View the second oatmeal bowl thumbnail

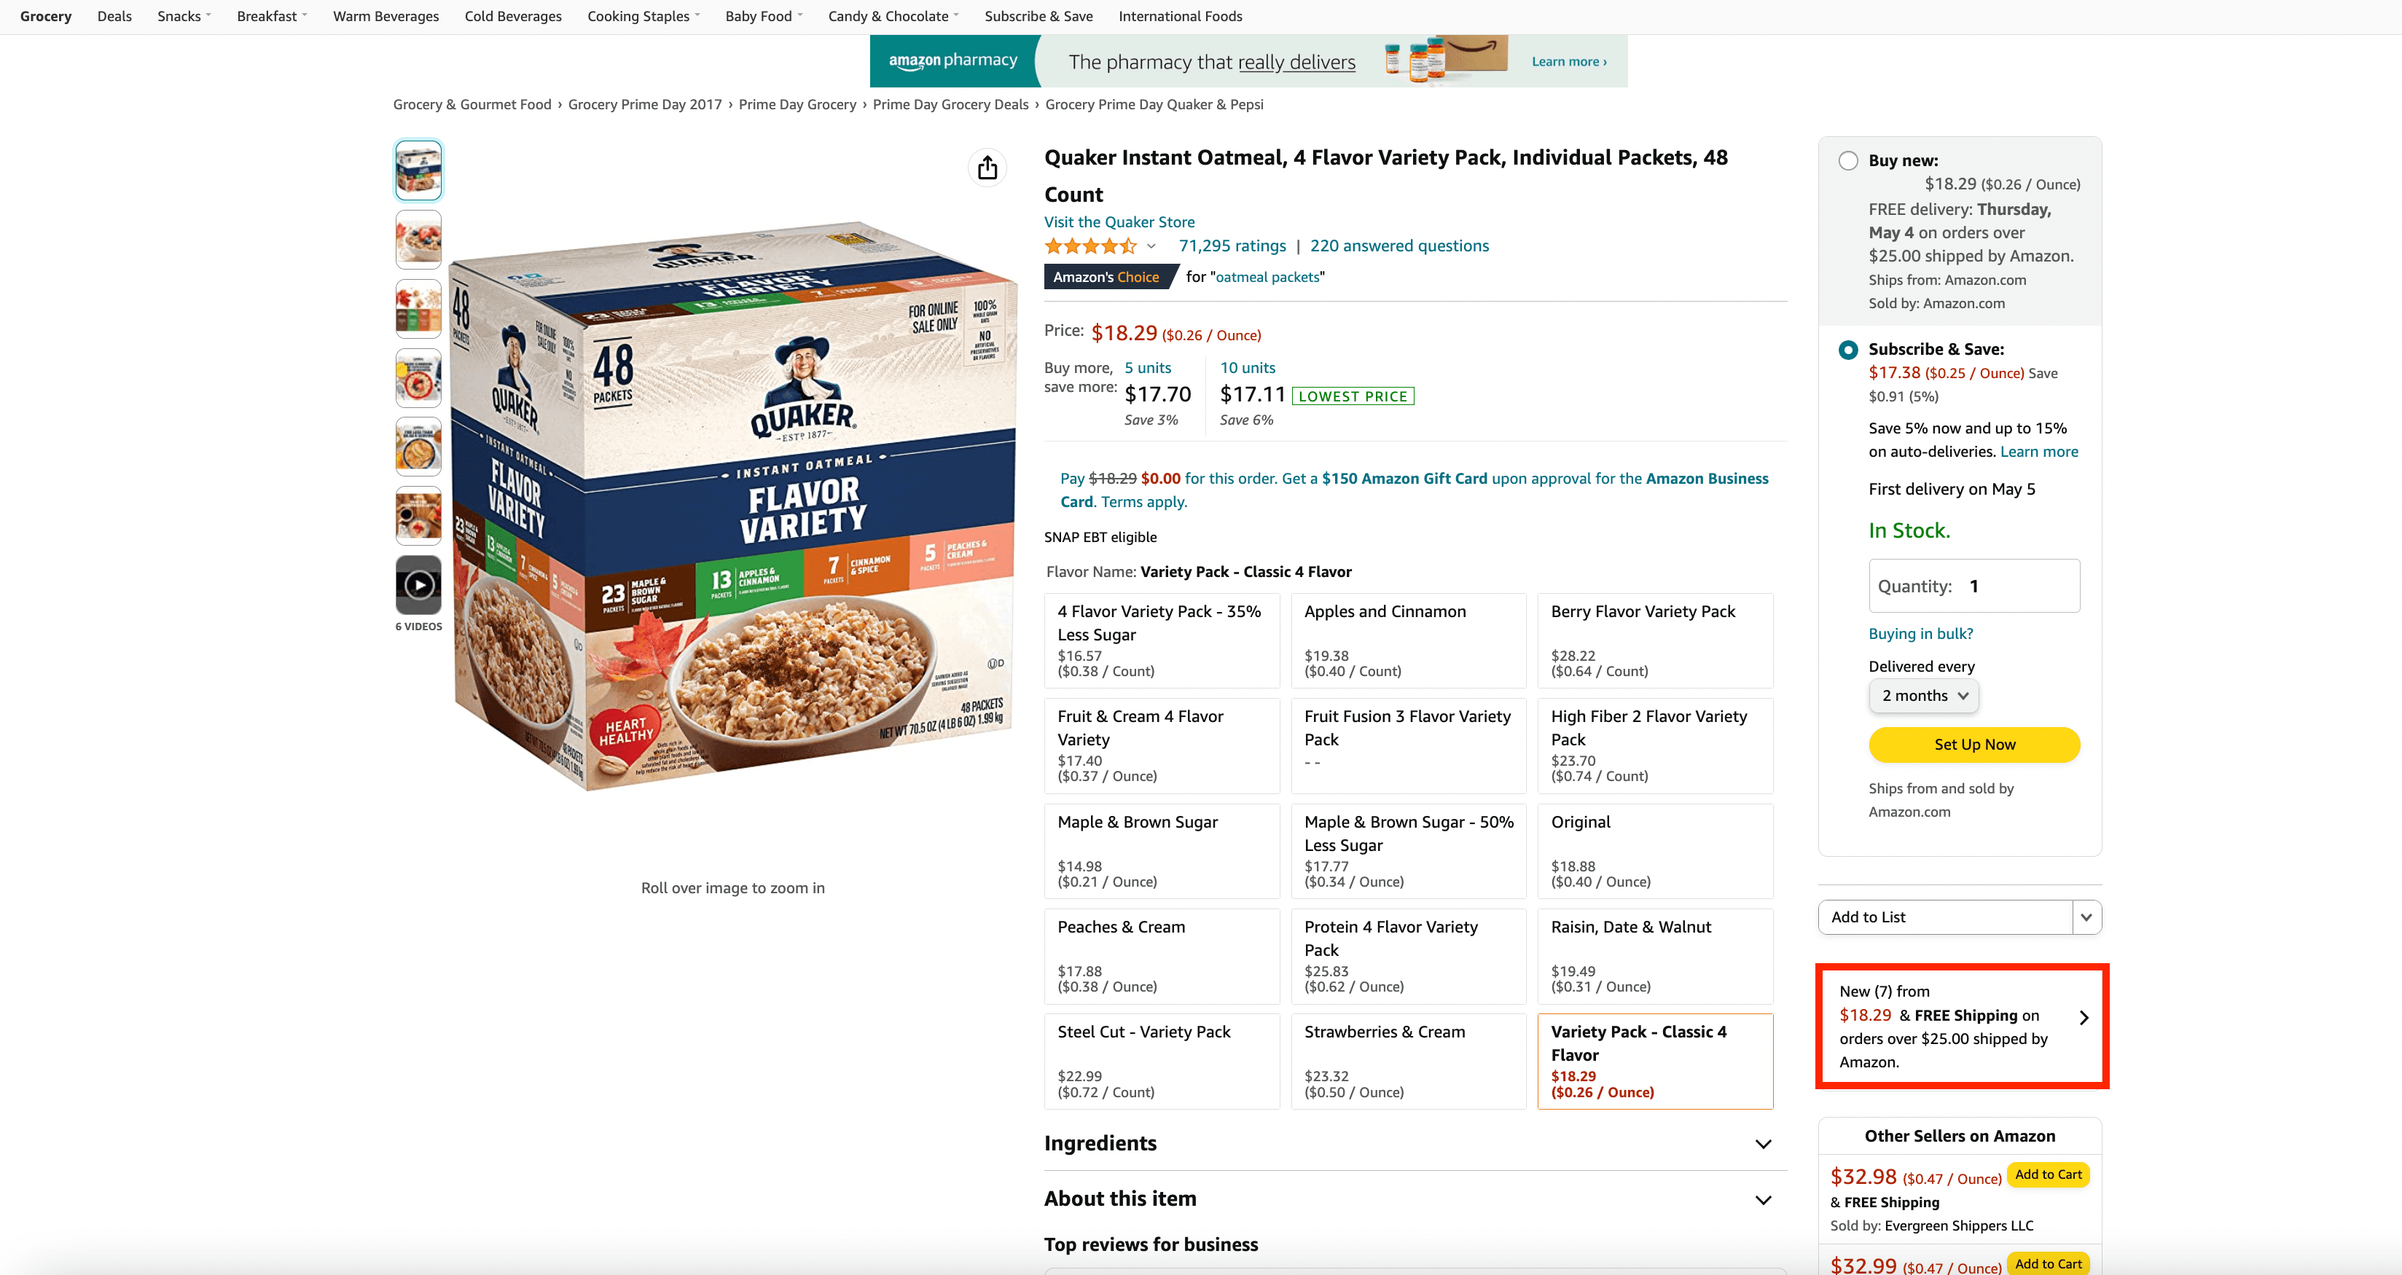point(418,240)
